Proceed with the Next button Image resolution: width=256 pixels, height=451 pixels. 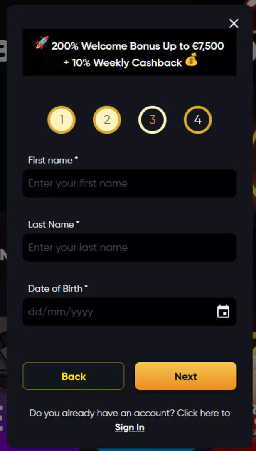186,376
